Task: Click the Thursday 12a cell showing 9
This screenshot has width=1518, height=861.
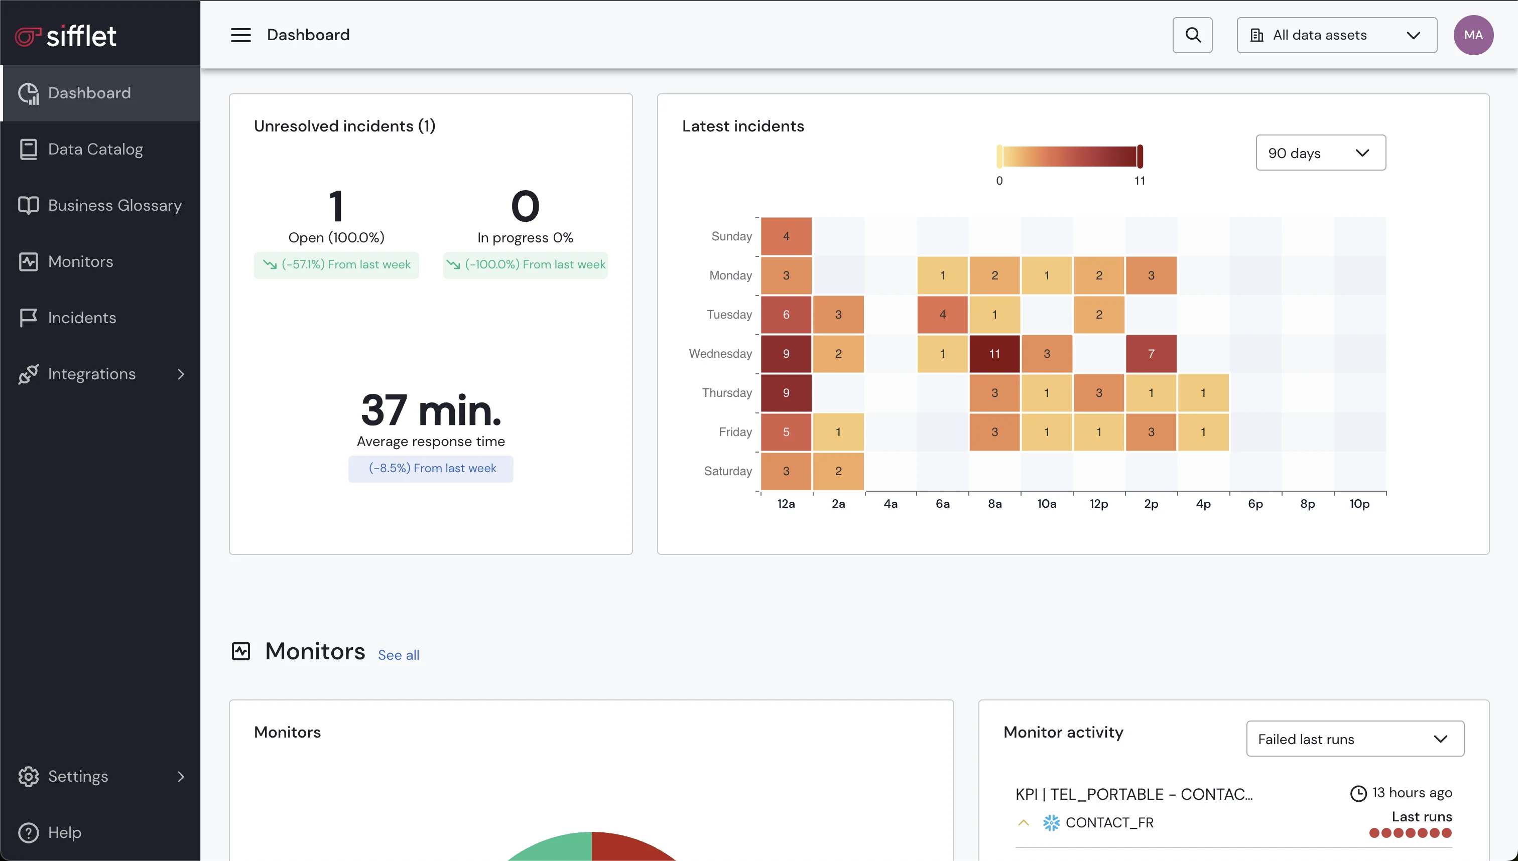Action: [x=786, y=393]
